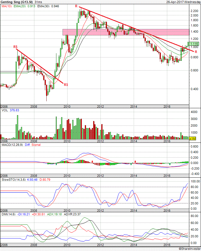The image size is (201, 251).
Task: Click the red down arrow before 2012 in MACD
Action: pyautogui.click(x=92, y=162)
